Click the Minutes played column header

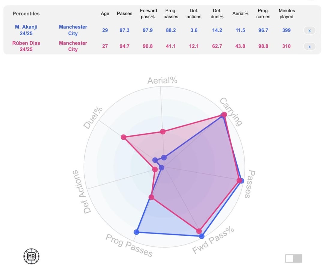[x=286, y=14]
